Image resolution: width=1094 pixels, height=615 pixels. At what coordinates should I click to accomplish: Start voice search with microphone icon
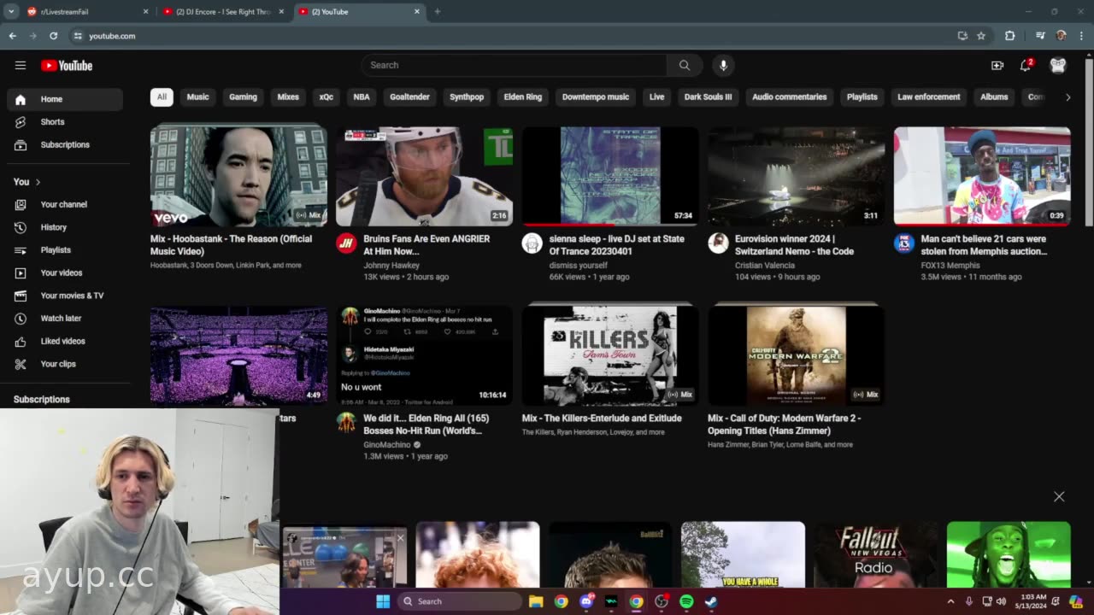[x=723, y=65]
